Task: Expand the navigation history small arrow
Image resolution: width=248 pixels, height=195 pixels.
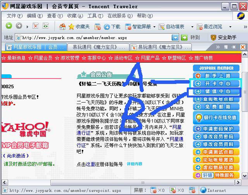Action: coord(28,27)
